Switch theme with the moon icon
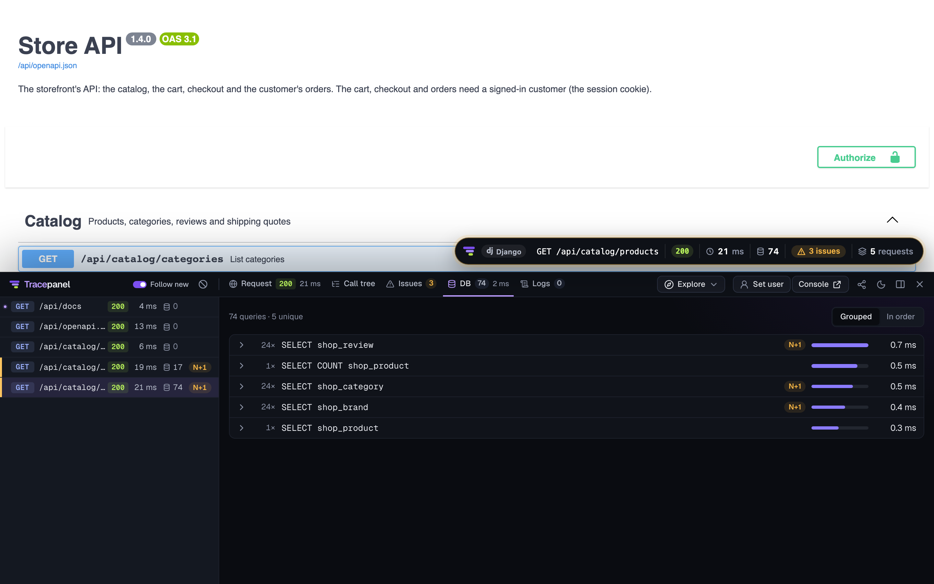Viewport: 934px width, 584px height. (x=881, y=284)
